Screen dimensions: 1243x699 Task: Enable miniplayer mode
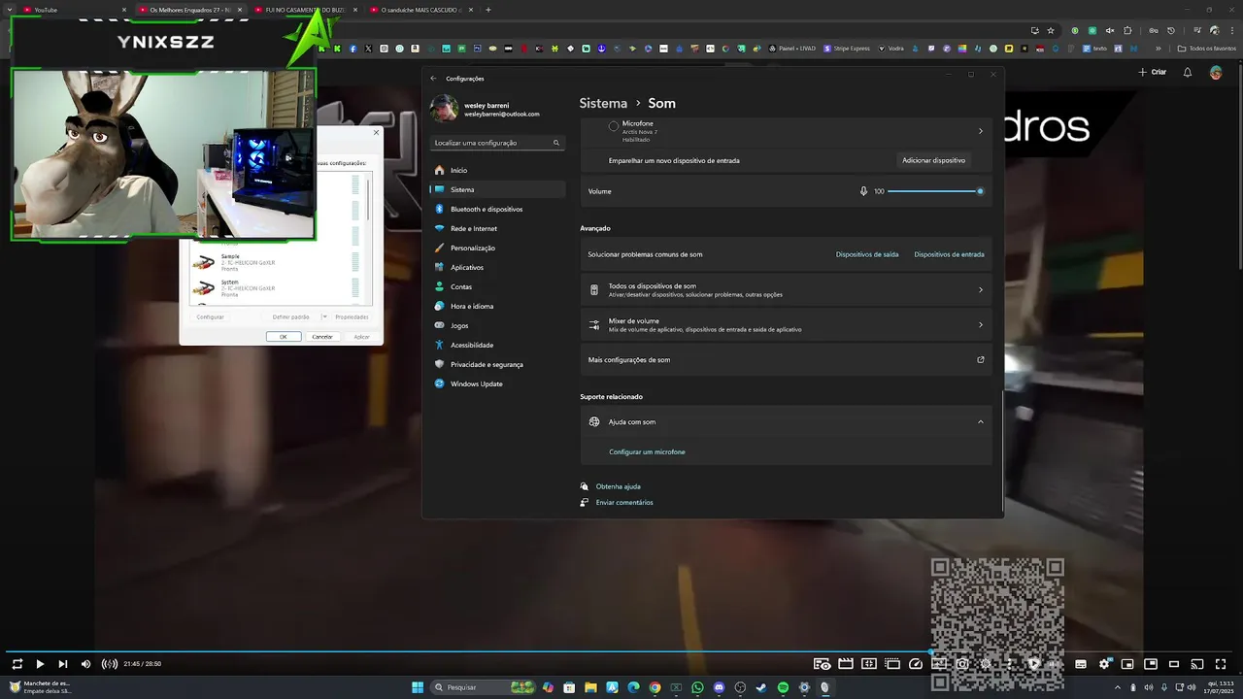1127,664
